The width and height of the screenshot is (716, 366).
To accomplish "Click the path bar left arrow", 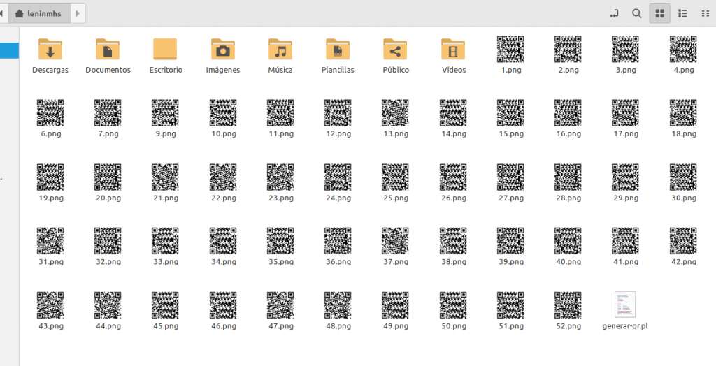I will tap(2, 14).
